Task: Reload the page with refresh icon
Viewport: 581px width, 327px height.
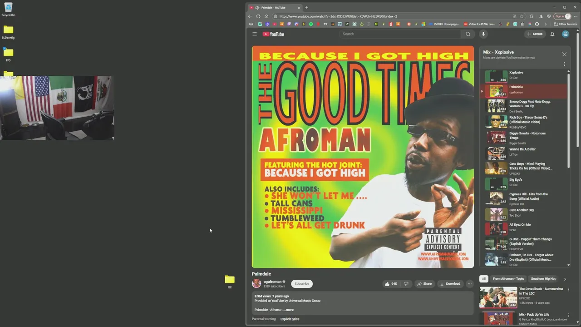Action: point(258,16)
